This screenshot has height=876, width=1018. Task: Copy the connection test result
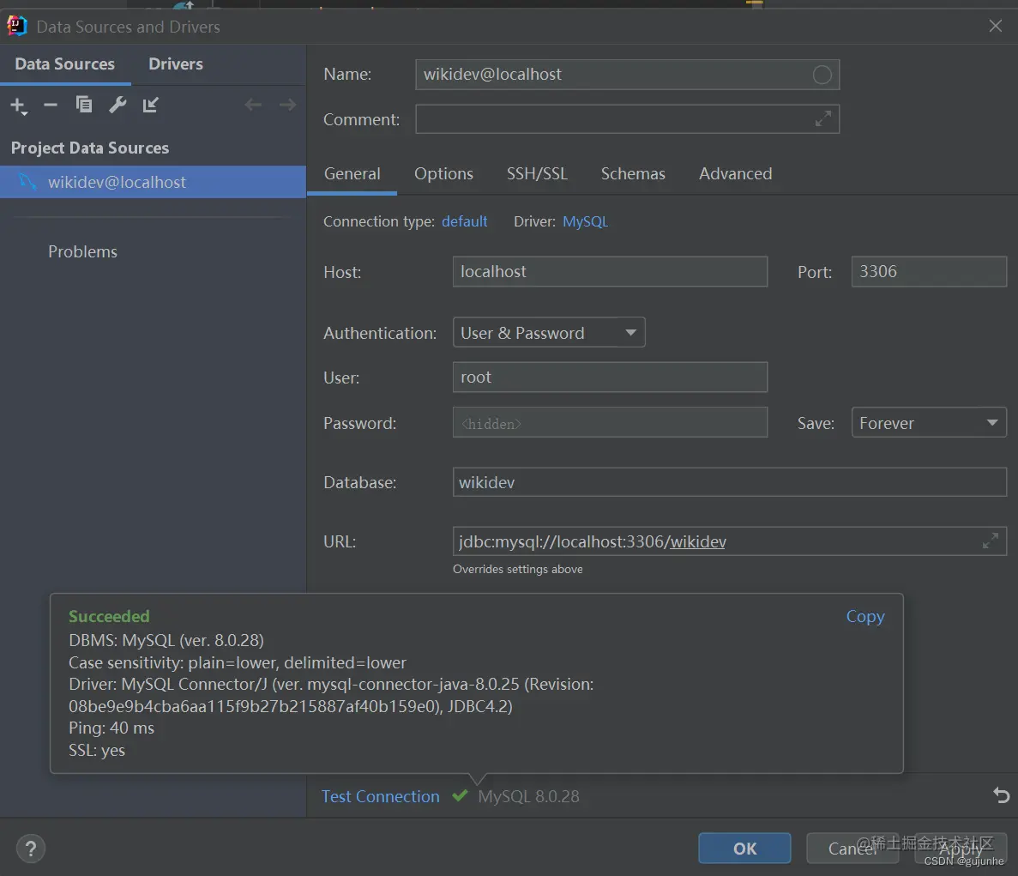coord(864,616)
